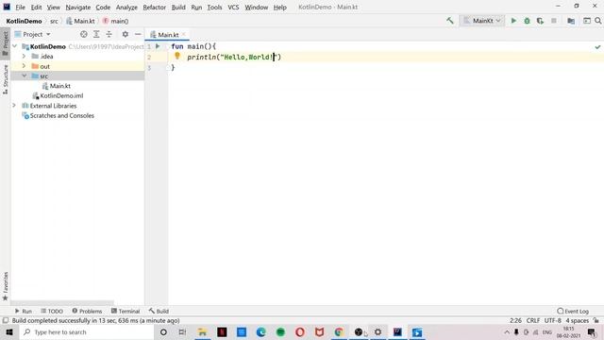Screen dimensions: 604x340
Task: Open Microsoft Edge from the taskbar
Action: pyautogui.click(x=261, y=331)
